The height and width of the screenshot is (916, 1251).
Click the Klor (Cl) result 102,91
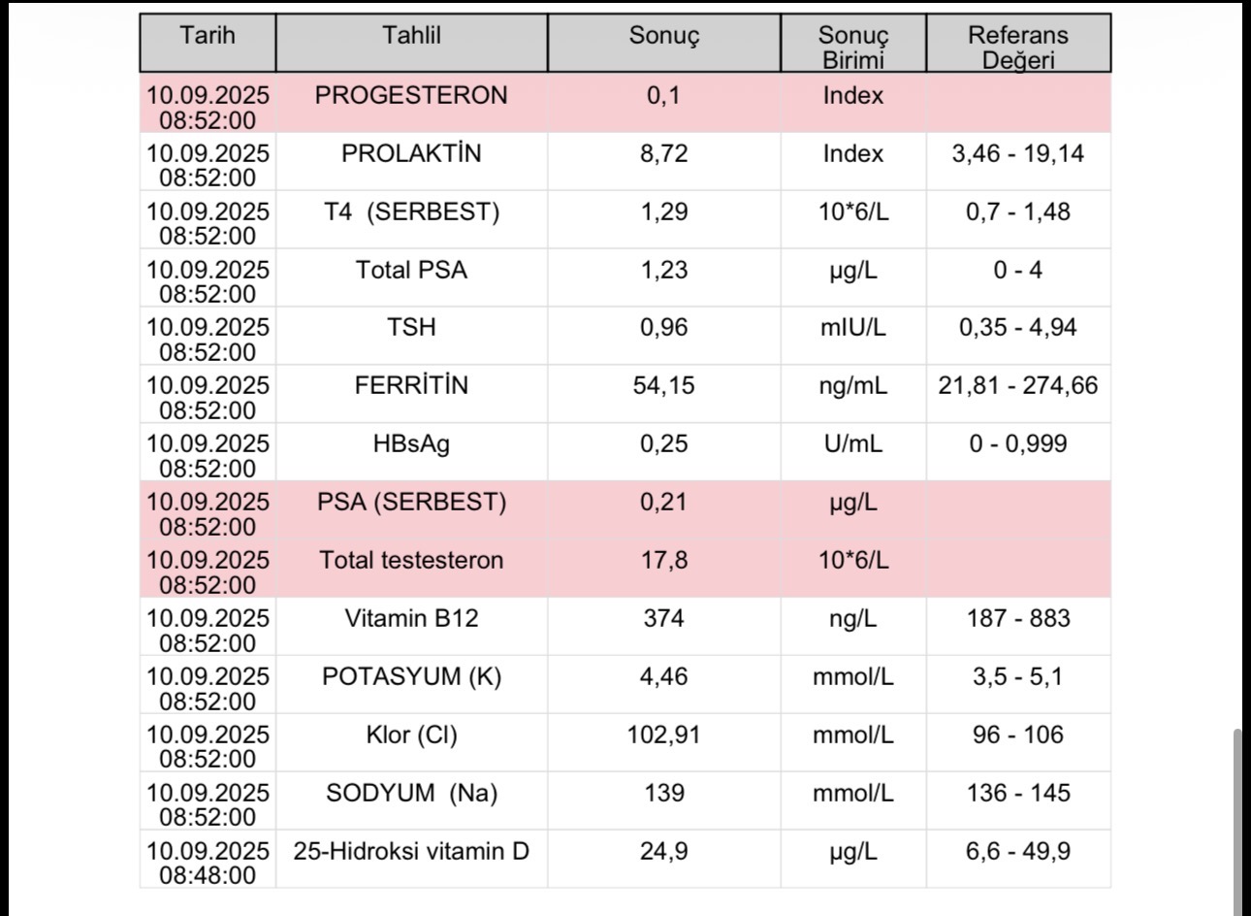coord(663,735)
